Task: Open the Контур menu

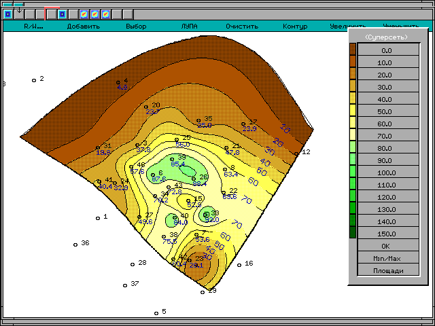Action: coord(295,26)
